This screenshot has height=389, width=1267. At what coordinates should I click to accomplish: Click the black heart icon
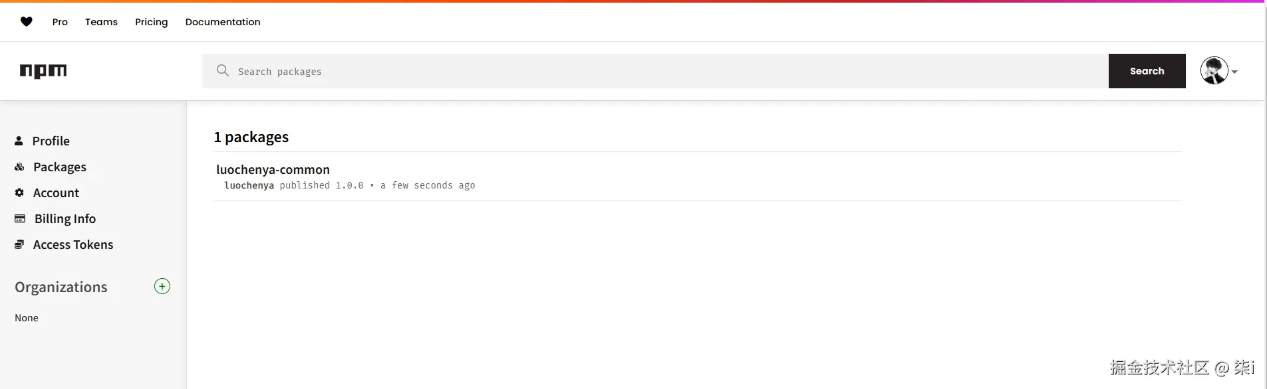tap(27, 22)
